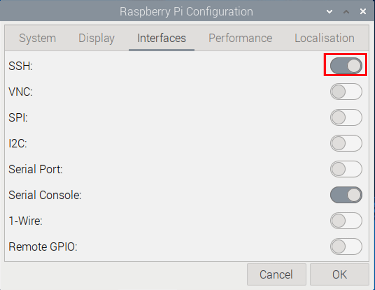Click the Cancel button
375x290 pixels.
276,275
